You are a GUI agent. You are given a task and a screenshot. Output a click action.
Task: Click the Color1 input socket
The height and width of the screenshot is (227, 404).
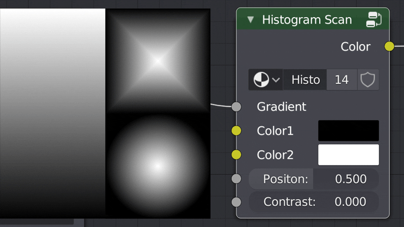[237, 131]
